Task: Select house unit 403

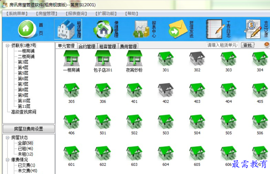Action: (x=197, y=90)
